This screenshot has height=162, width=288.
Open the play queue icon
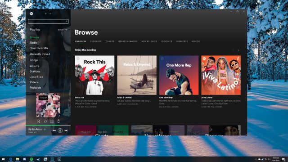[52, 121]
